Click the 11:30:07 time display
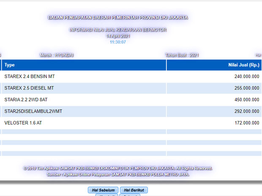This screenshot has width=262, height=196. tap(117, 42)
